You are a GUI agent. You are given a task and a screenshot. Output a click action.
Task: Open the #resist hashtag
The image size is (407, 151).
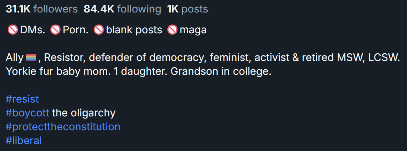point(22,99)
